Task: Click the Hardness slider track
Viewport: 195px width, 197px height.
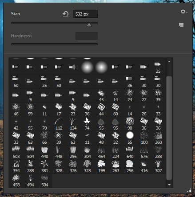Action: (x=54, y=44)
